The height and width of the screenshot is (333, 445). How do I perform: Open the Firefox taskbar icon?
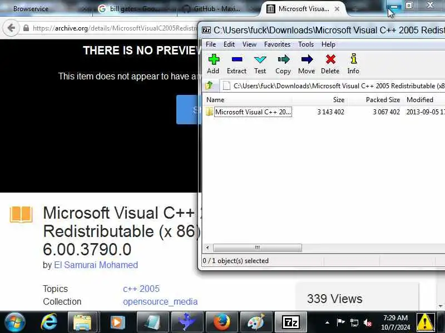point(221,322)
